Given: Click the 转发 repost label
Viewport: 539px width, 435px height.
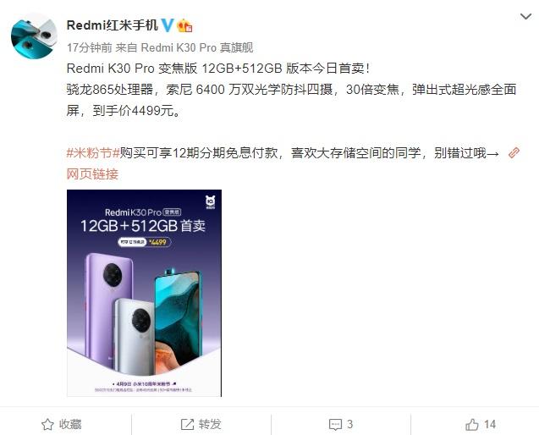Looking at the screenshot, I should pos(210,424).
